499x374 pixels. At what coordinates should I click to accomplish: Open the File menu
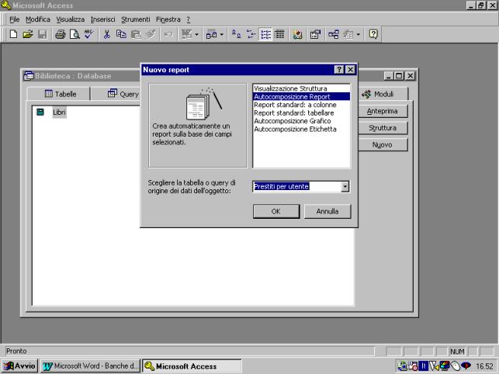point(14,19)
